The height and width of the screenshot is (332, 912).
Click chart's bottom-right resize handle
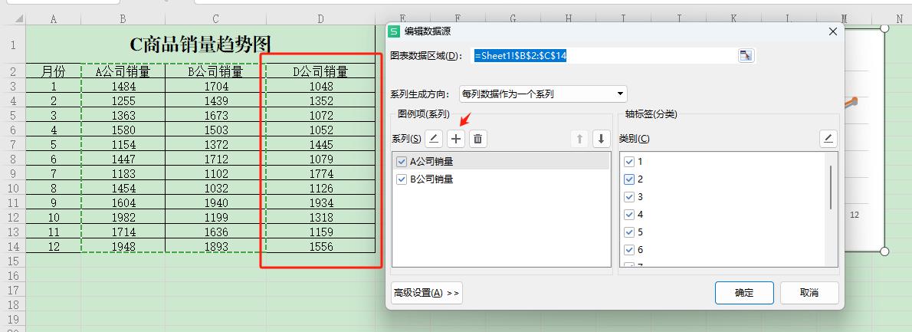click(884, 251)
